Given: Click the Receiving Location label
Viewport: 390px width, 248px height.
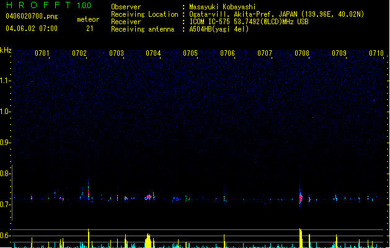Looking at the screenshot, I should [144, 14].
